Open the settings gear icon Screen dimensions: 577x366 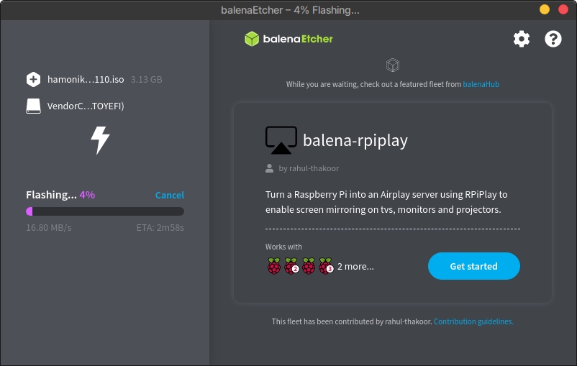pos(521,39)
